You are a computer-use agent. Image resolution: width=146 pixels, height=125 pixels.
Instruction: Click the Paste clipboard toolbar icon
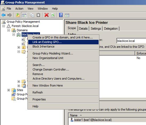tap(38, 15)
